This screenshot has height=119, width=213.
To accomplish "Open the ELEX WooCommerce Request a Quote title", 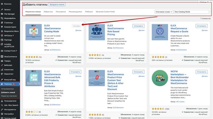I will coord(179,28).
